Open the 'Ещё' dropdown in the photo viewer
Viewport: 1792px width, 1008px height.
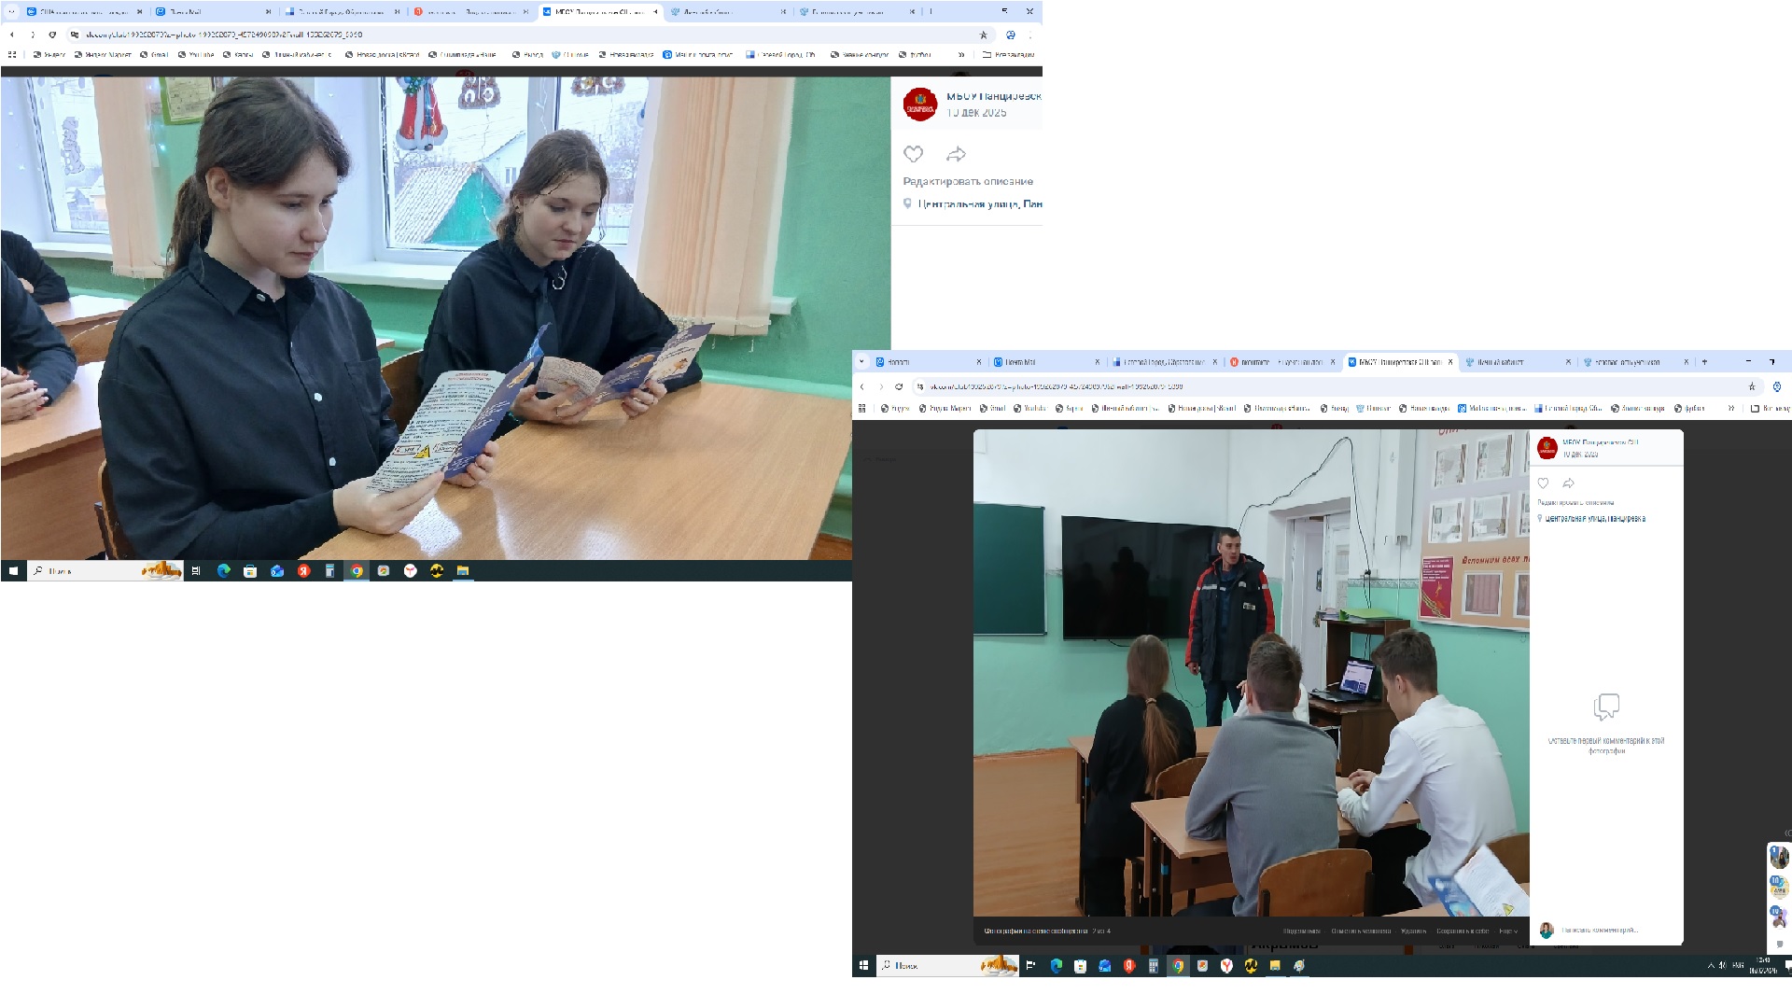[x=1514, y=931]
